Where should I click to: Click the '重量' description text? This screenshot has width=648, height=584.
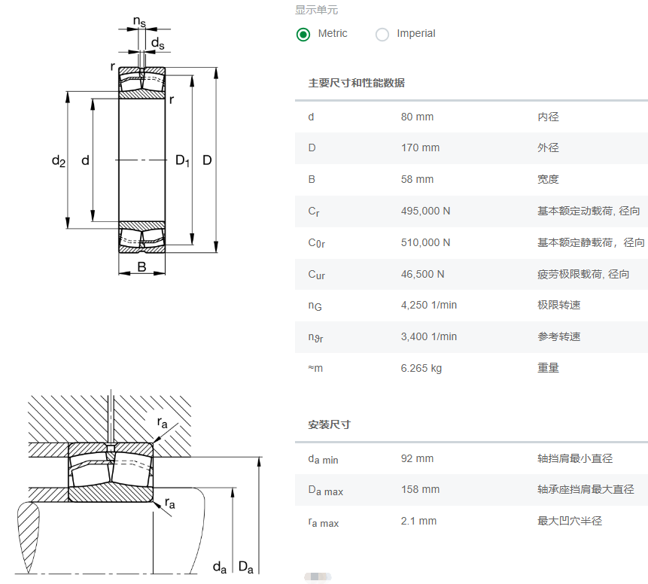click(548, 368)
